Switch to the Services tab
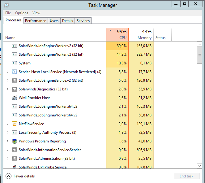205x183 pixels. [83, 21]
